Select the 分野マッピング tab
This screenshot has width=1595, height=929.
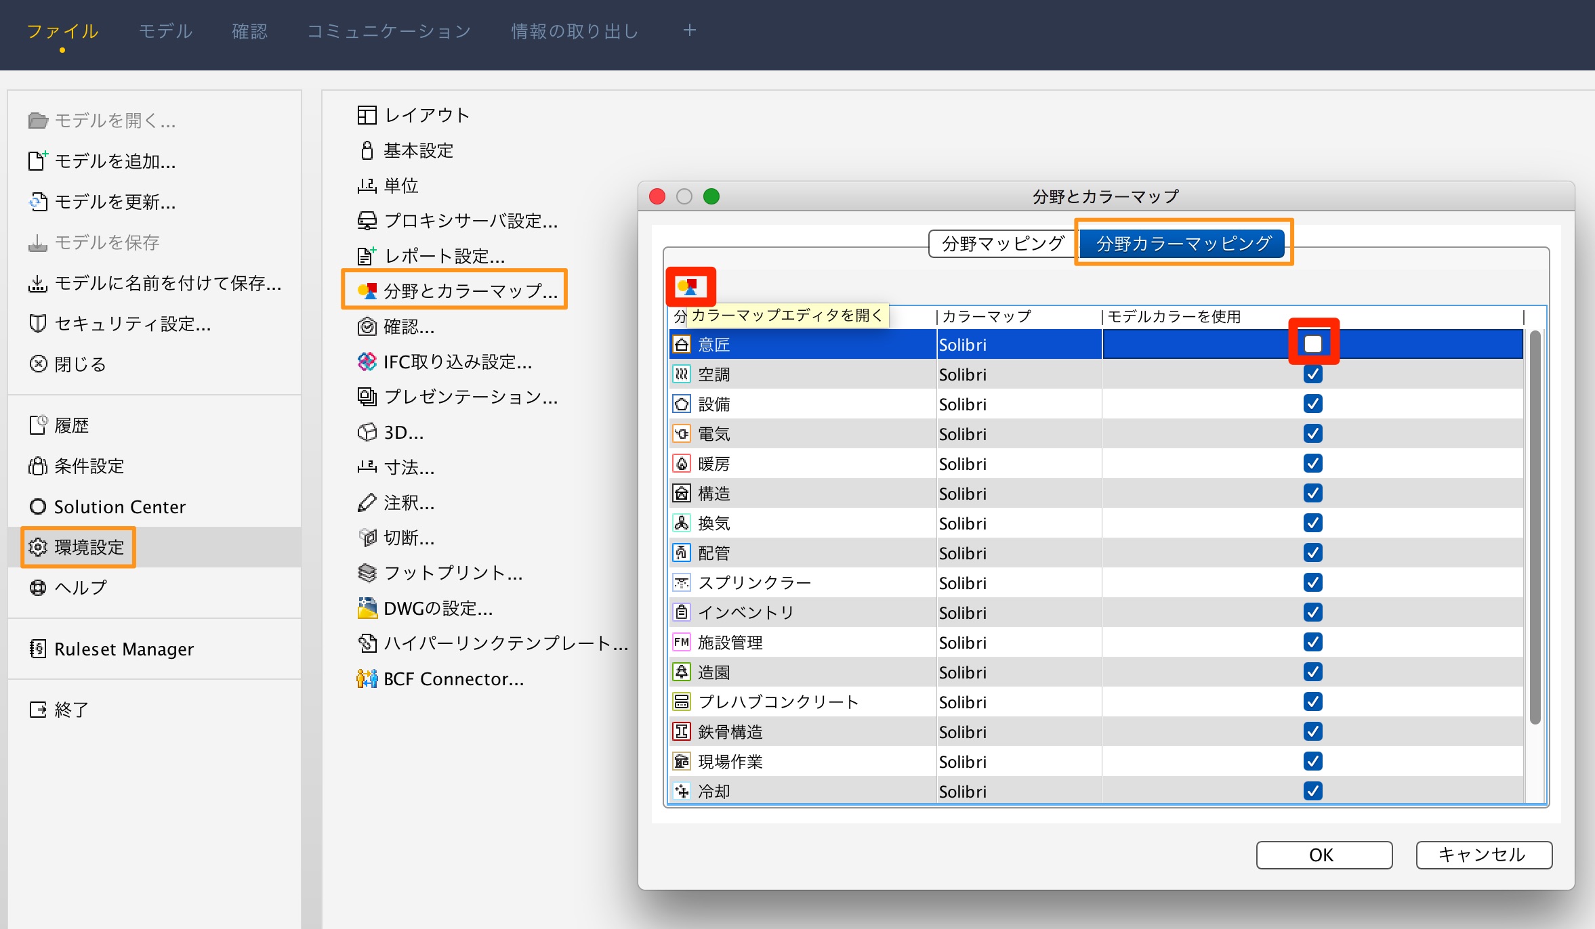click(1003, 244)
